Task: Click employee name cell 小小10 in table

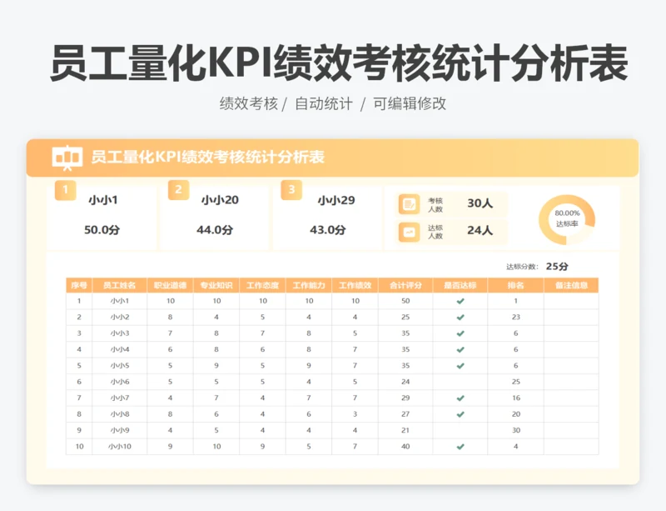Action: point(120,446)
